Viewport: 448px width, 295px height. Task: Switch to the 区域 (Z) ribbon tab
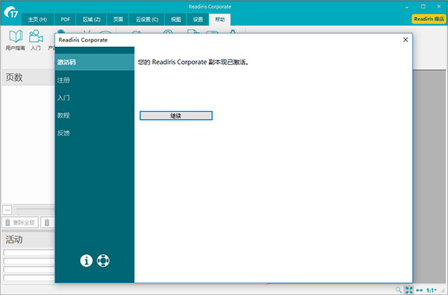tap(91, 19)
